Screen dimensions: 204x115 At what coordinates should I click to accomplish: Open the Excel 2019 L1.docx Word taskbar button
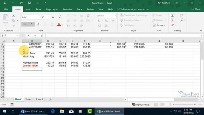(33, 111)
